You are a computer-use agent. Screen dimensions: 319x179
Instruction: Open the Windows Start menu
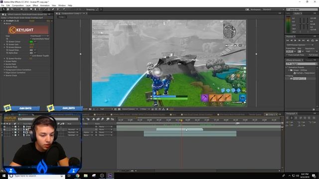click(x=4, y=176)
